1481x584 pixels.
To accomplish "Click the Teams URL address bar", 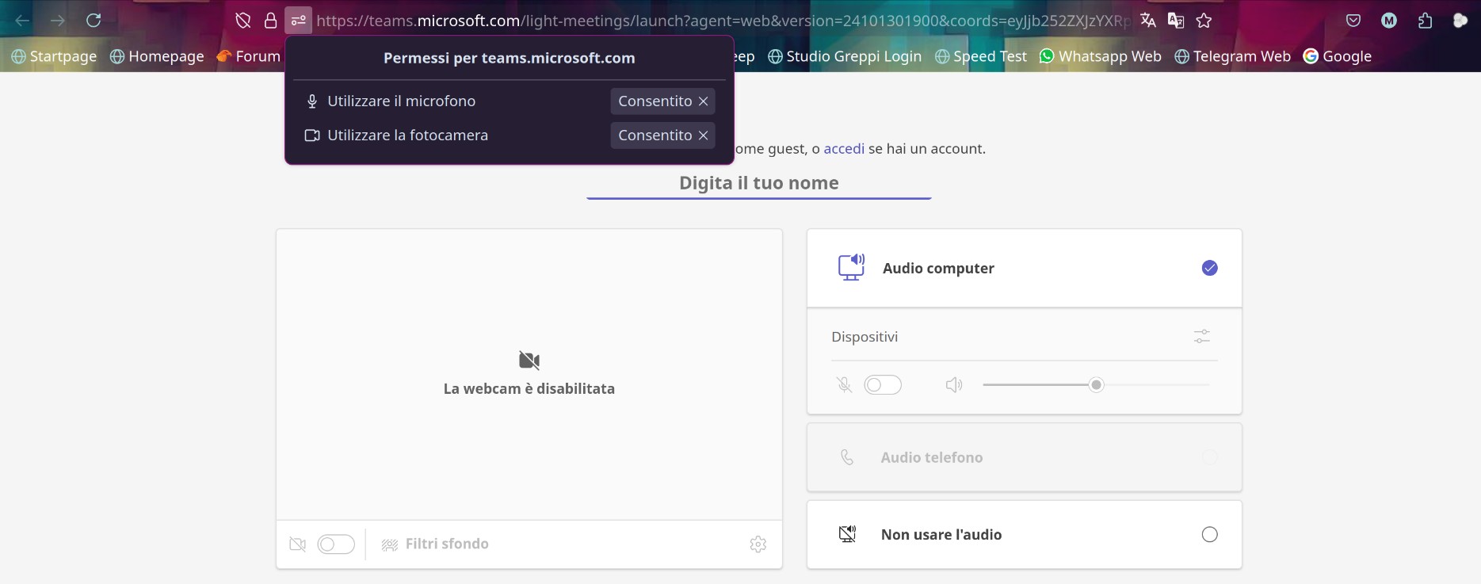I will click(723, 21).
